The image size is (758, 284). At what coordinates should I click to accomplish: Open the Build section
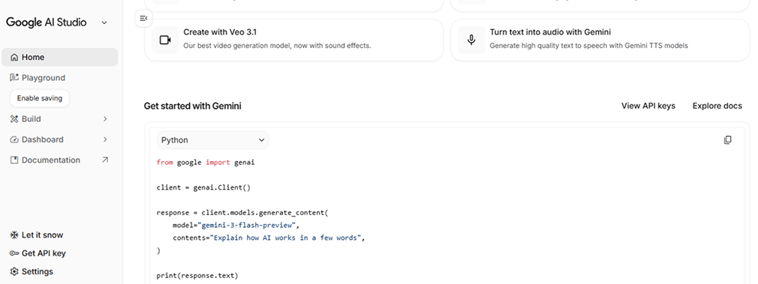(x=60, y=119)
